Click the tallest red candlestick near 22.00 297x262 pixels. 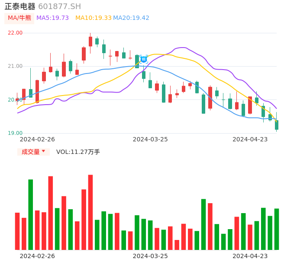pos(90,42)
